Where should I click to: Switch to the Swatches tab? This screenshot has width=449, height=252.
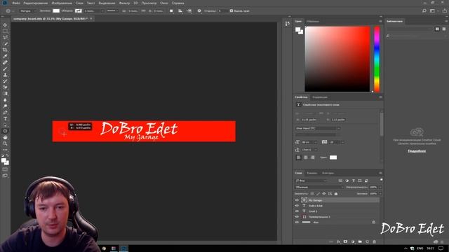313,22
